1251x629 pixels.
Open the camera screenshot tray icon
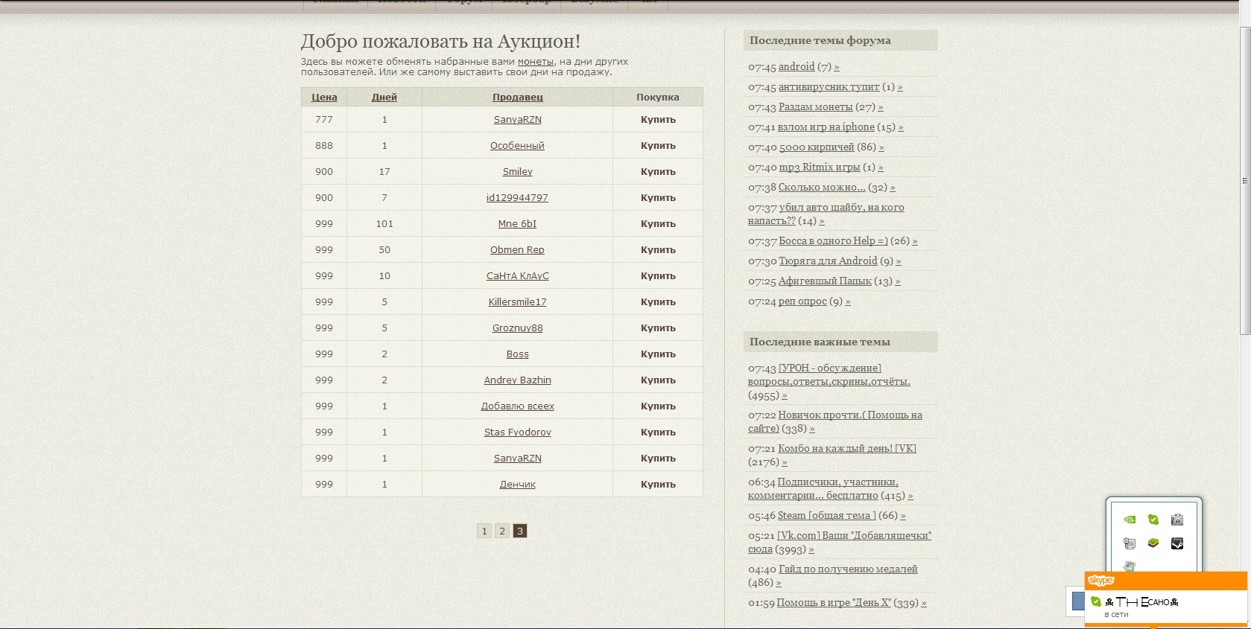point(1177,520)
